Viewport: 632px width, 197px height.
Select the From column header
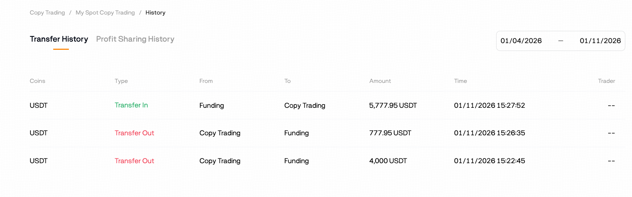(206, 81)
